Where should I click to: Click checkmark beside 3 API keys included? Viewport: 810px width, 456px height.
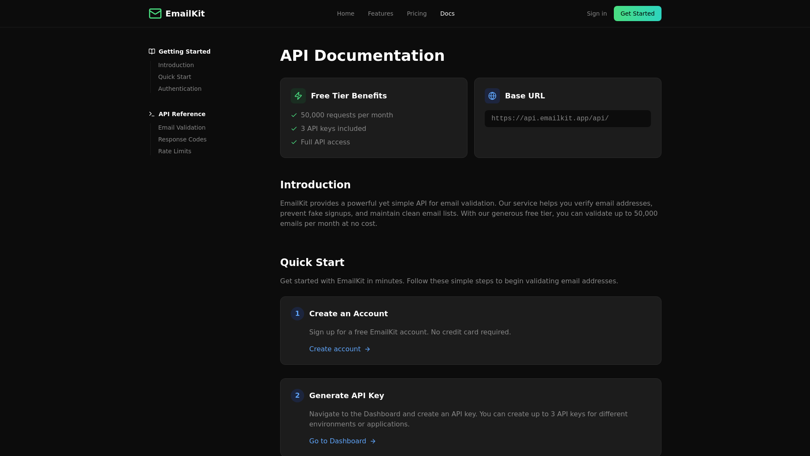(x=294, y=129)
